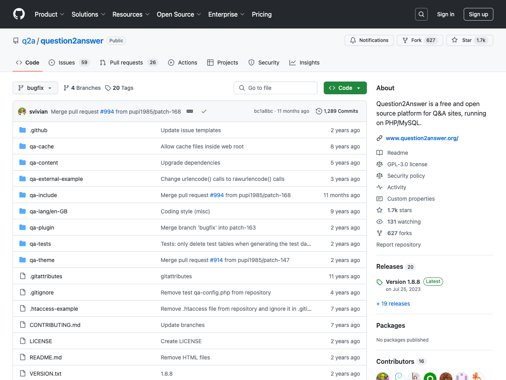Click the qa-theme folder icon
Viewport: 506px width, 380px height.
[x=23, y=260]
